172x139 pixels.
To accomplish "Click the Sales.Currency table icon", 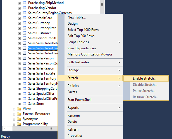I will tap(25, 23).
